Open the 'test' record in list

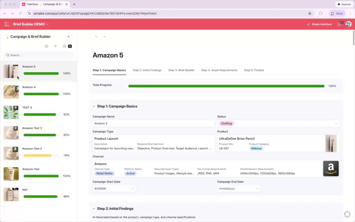click(x=38, y=195)
